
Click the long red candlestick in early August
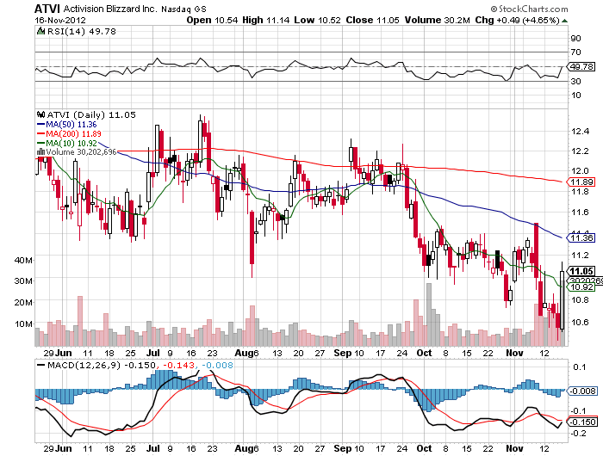(x=252, y=237)
